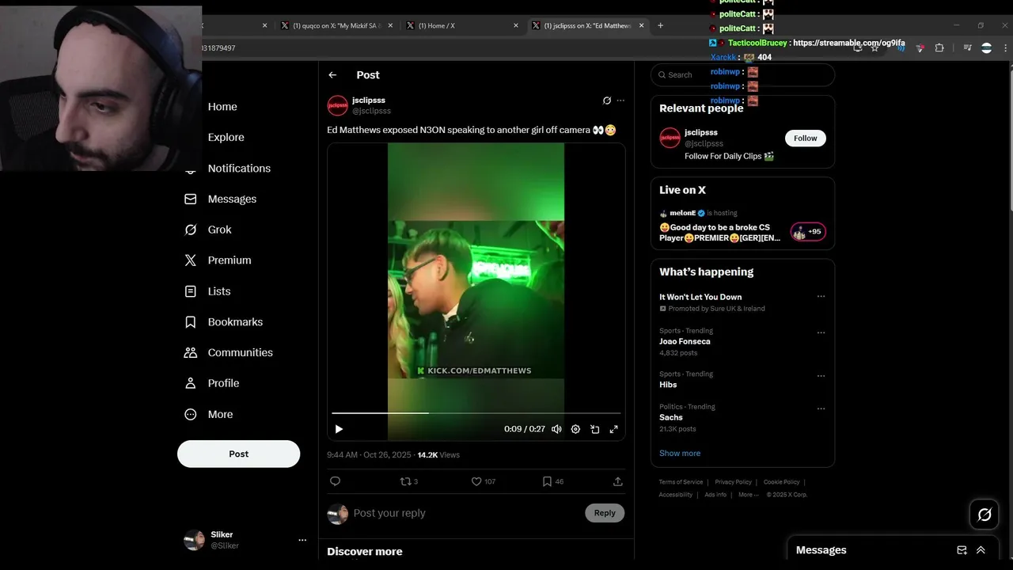
Task: Click the big Post button
Action: pyautogui.click(x=238, y=454)
